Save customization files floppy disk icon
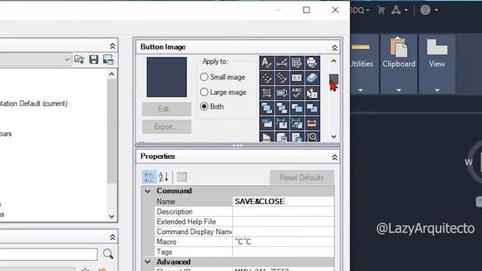This screenshot has height=271, width=482. point(93,59)
